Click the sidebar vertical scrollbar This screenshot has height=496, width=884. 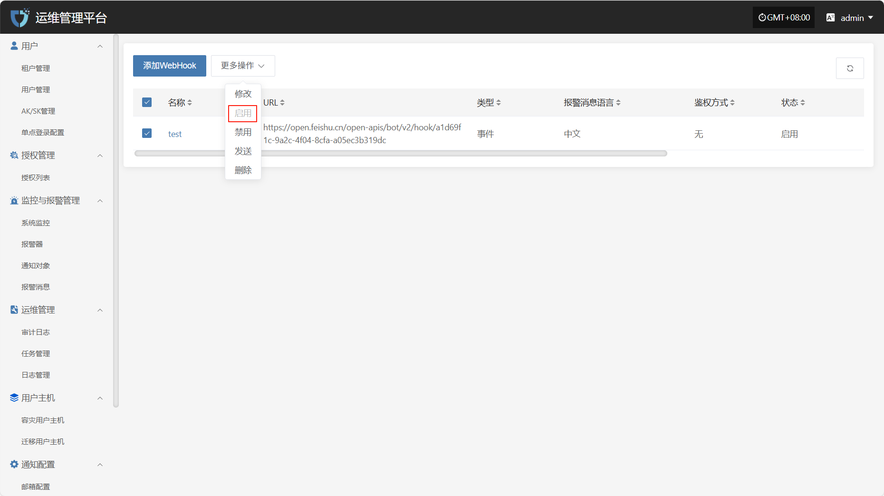pos(115,221)
